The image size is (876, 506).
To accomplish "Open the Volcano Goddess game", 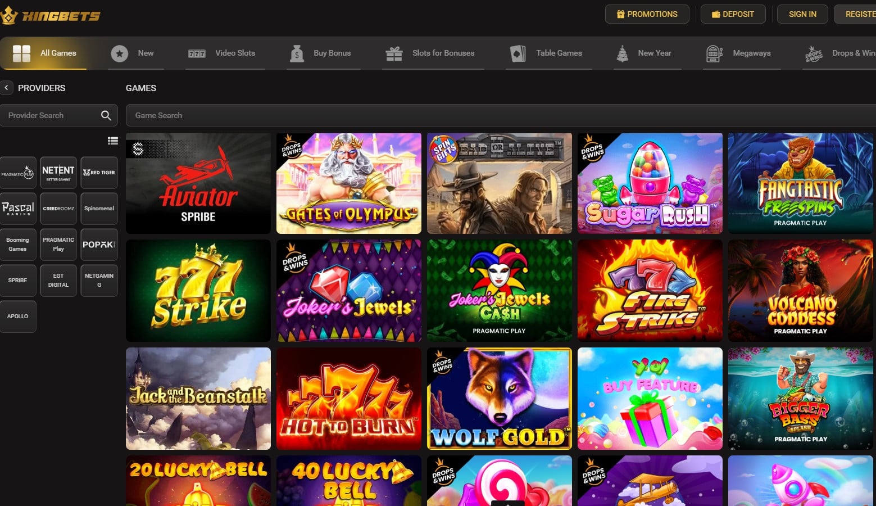I will point(801,291).
